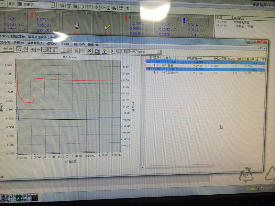Collapse cycle 001 row with [-] toggle
275x206 pixels.
[x=148, y=62]
